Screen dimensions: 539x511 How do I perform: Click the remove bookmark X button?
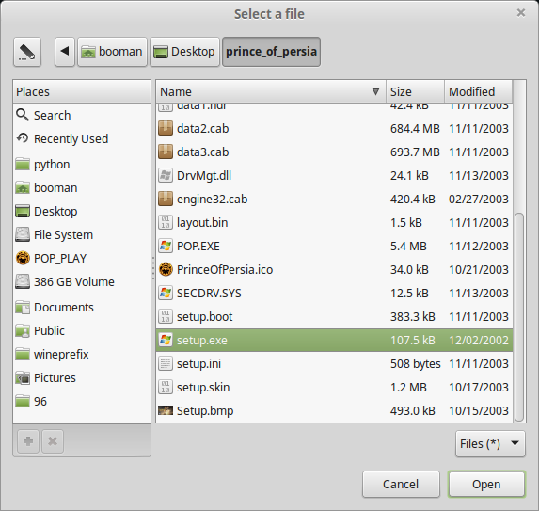53,441
